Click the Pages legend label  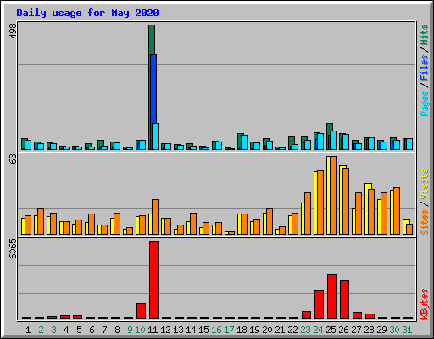click(x=424, y=103)
